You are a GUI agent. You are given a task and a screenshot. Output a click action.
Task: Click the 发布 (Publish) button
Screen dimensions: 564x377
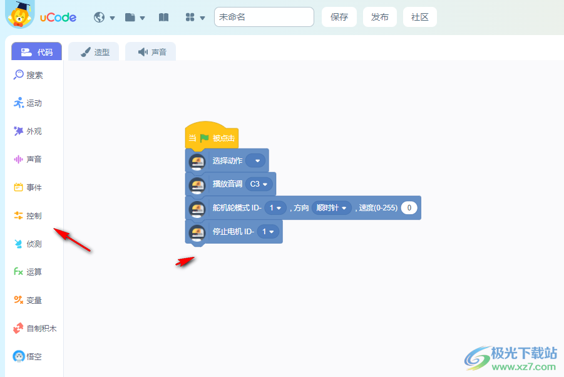[x=379, y=17]
